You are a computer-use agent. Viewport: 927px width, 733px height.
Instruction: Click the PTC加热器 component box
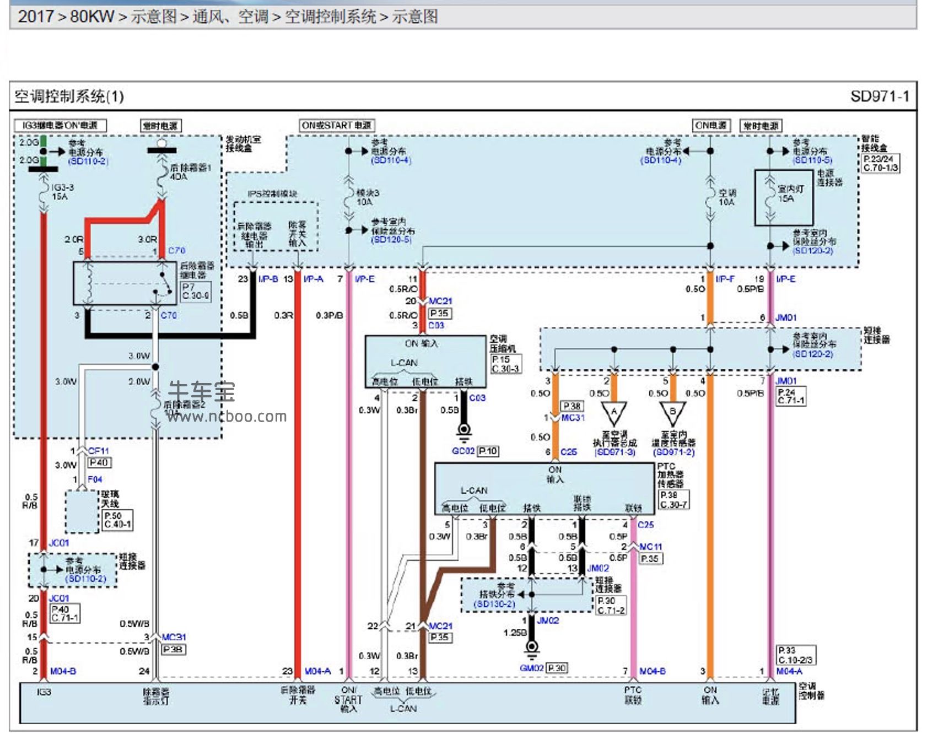(545, 489)
